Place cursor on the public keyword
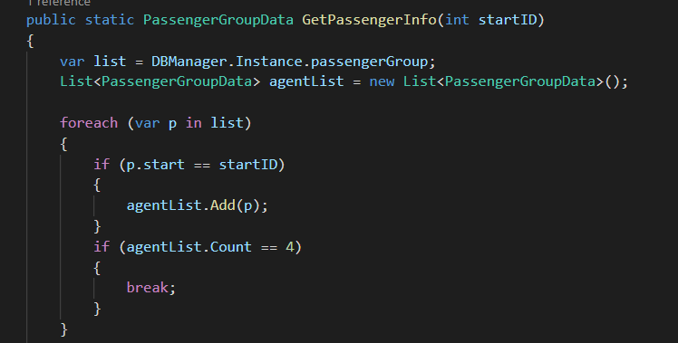 (x=51, y=20)
